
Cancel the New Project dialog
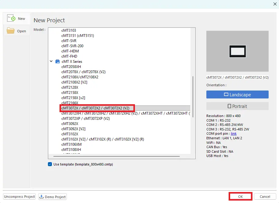click(265, 196)
